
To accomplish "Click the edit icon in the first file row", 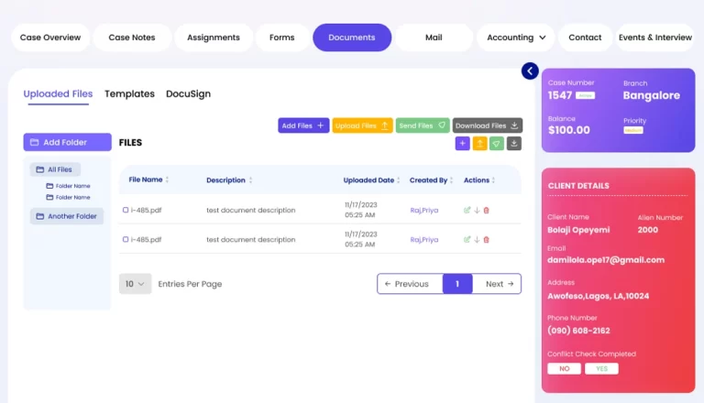I will click(x=467, y=211).
